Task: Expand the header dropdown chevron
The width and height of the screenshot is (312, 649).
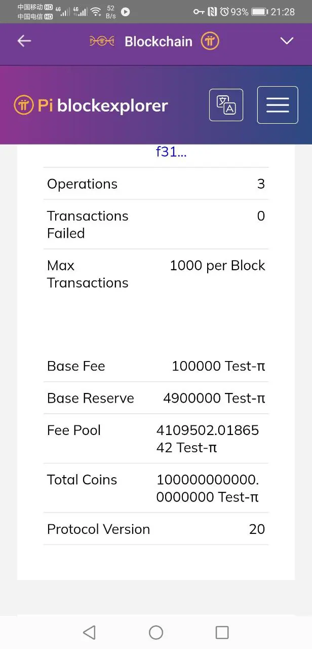Action: click(x=287, y=41)
